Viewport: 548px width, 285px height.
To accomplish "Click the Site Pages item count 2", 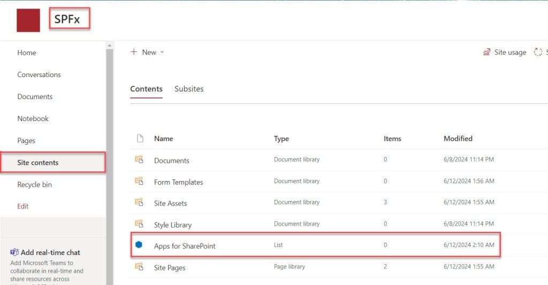I will click(x=385, y=266).
